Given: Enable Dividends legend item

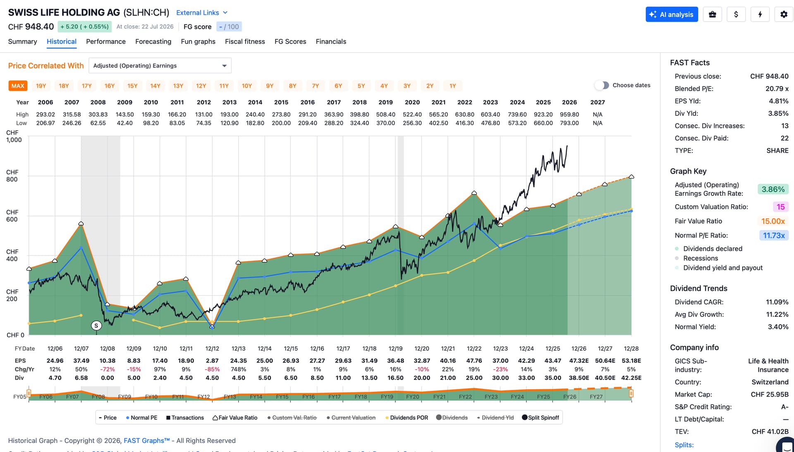Looking at the screenshot, I should point(452,418).
